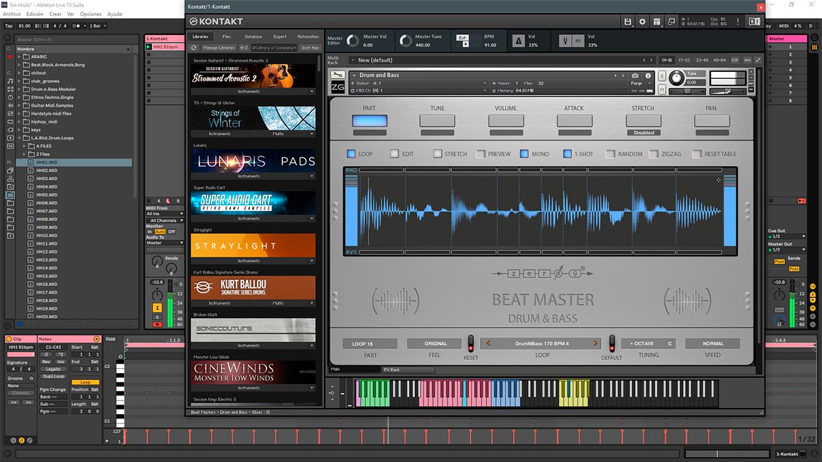Launch the HH1 91bpm clip

(x=150, y=47)
